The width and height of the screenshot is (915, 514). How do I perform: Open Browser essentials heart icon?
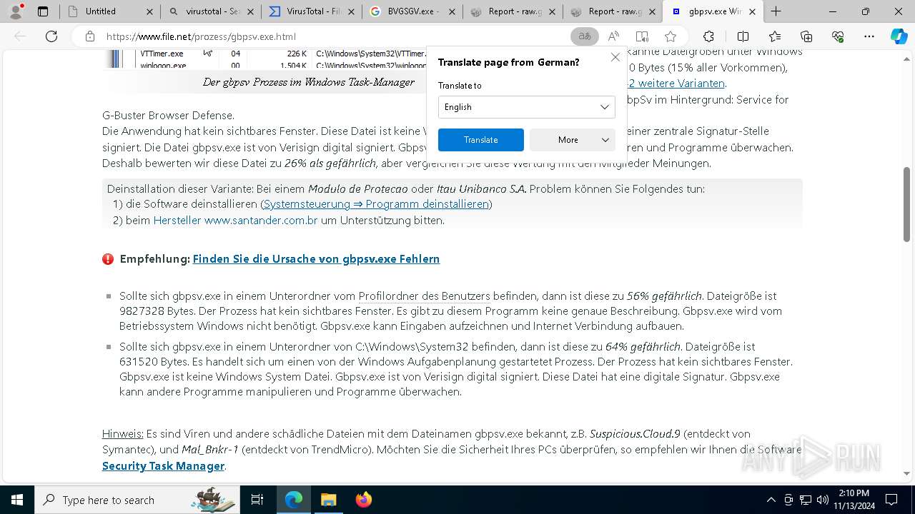coord(838,36)
